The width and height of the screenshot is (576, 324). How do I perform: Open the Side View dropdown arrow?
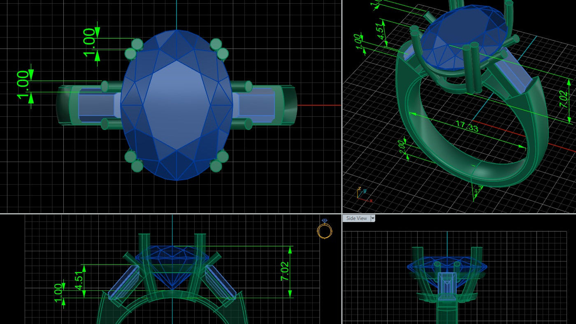pos(372,218)
